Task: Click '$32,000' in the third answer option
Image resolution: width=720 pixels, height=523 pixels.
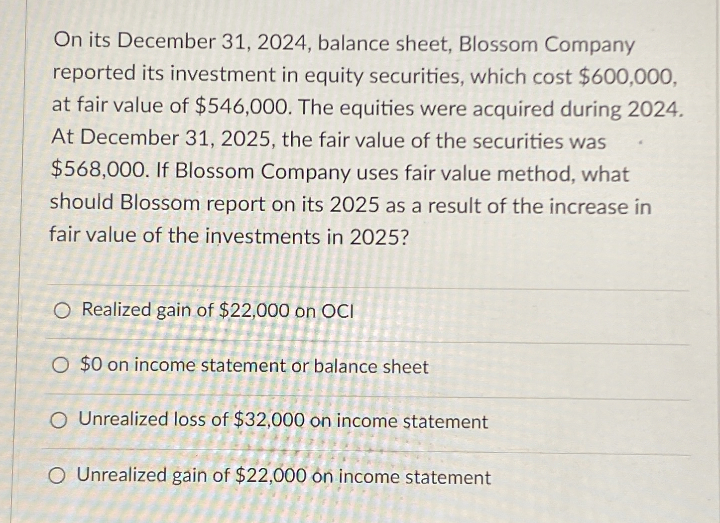Action: tap(269, 420)
